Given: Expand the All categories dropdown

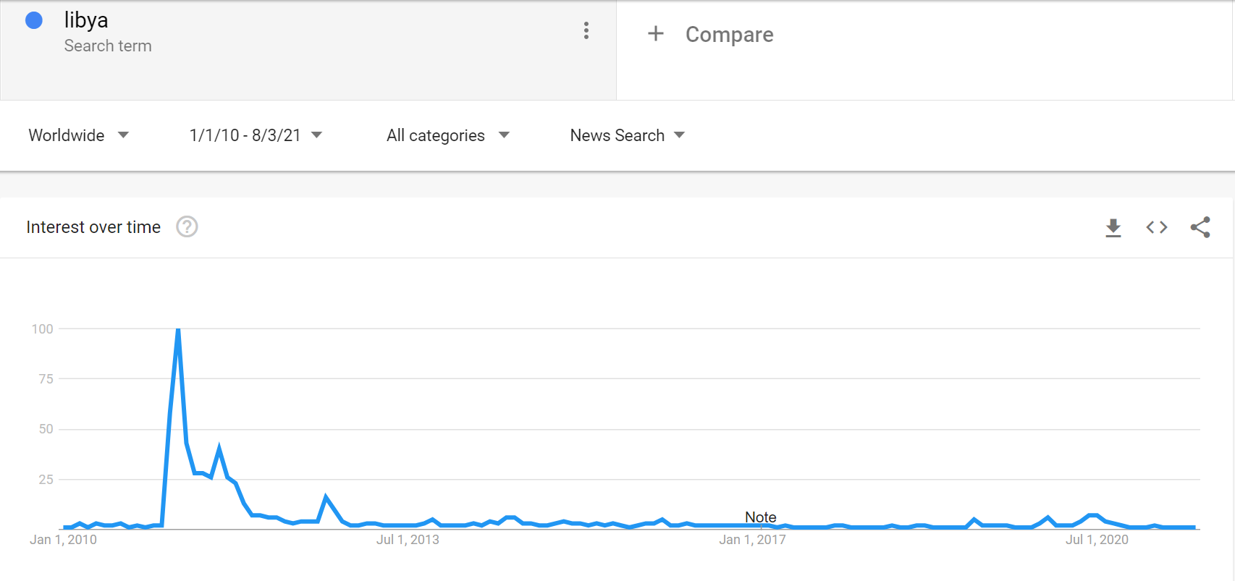Looking at the screenshot, I should (x=448, y=135).
